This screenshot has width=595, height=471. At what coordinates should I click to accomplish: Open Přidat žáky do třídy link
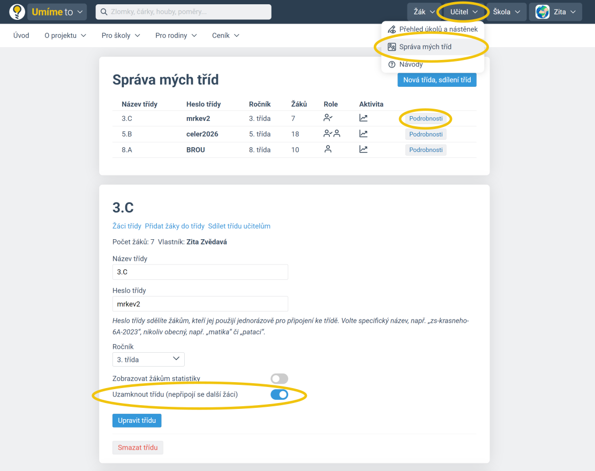175,226
